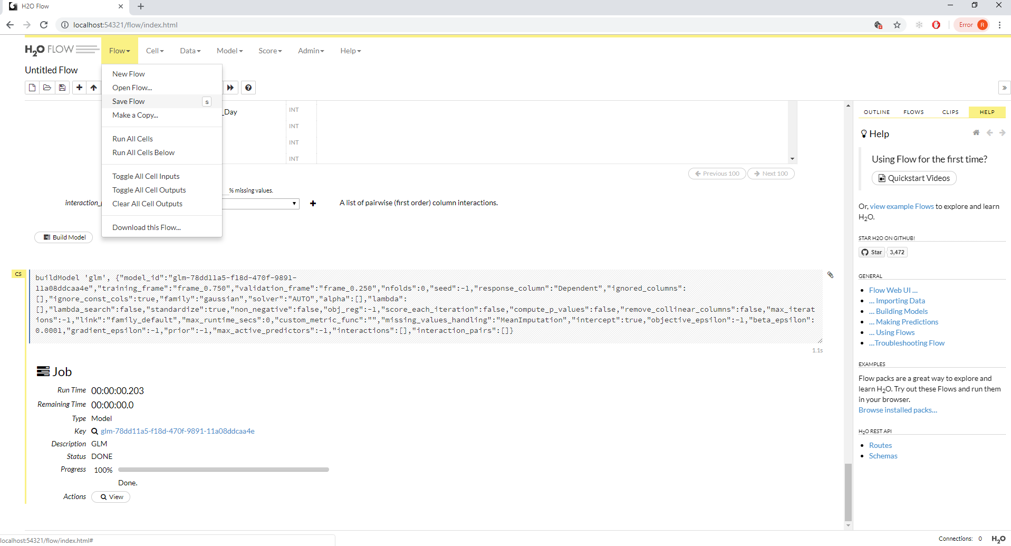1011x546 pixels.
Task: Reload the browser page
Action: pyautogui.click(x=44, y=25)
